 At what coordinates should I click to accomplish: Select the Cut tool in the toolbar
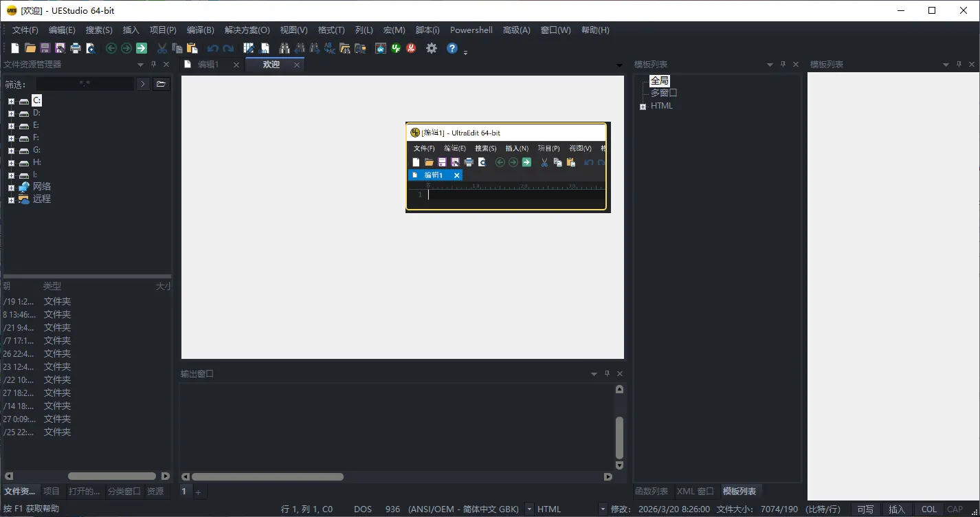pyautogui.click(x=162, y=48)
